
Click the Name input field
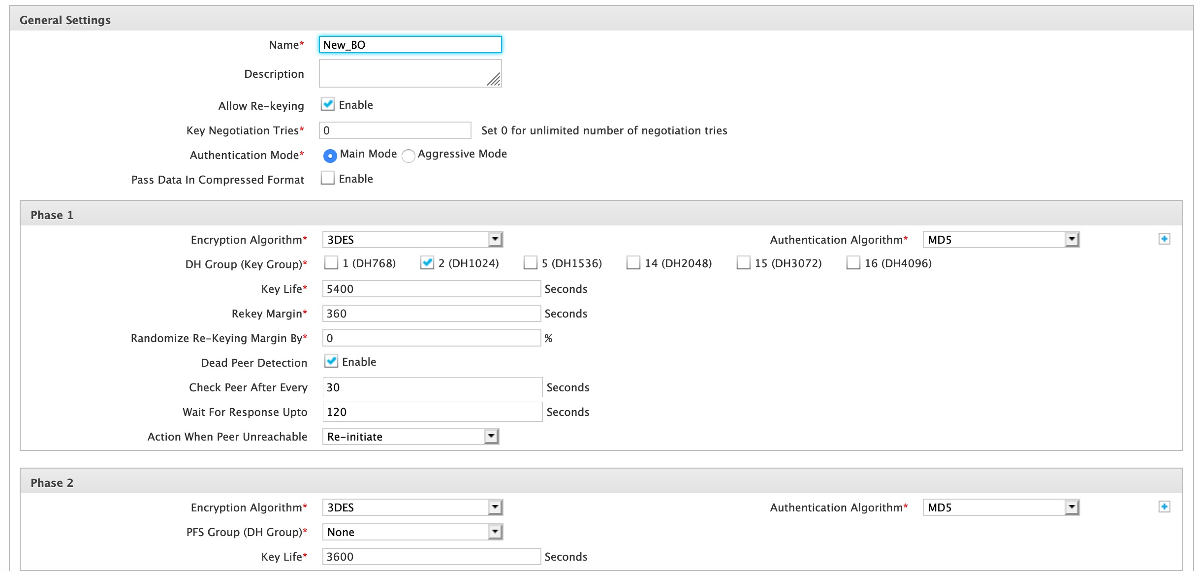coord(410,45)
